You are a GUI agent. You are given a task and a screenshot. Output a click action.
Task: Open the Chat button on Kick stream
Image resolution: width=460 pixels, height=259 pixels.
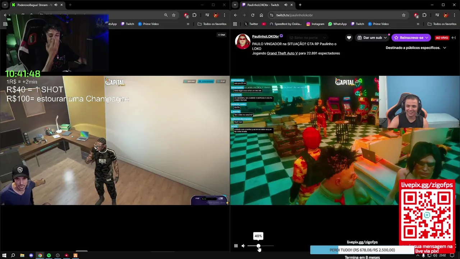[x=221, y=35]
